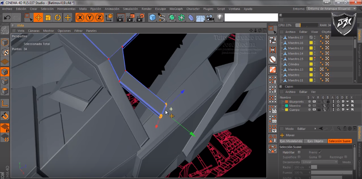Open Edit Render Settings icon
The height and width of the screenshot is (179, 362).
coord(140,17)
